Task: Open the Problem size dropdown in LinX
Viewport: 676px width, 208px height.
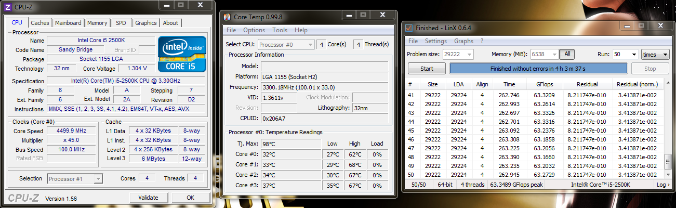Action: tap(458, 54)
